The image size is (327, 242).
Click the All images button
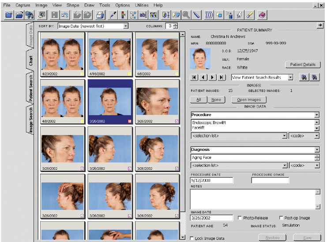pyautogui.click(x=199, y=99)
